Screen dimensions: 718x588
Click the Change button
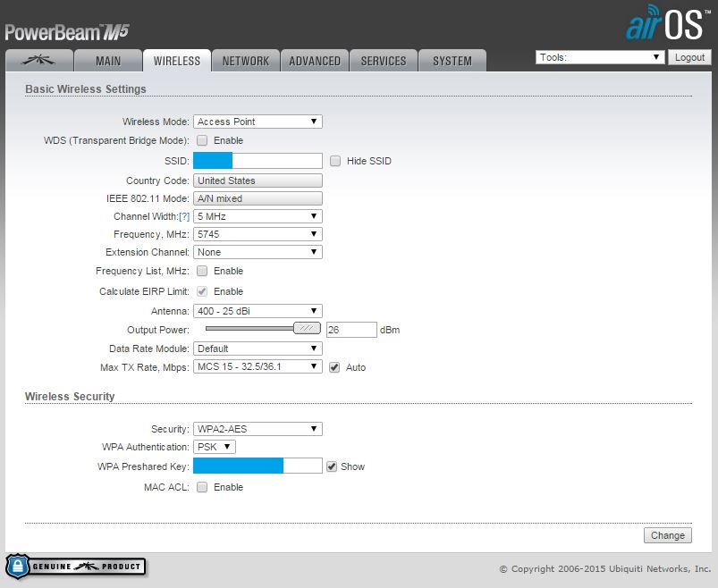pos(668,535)
